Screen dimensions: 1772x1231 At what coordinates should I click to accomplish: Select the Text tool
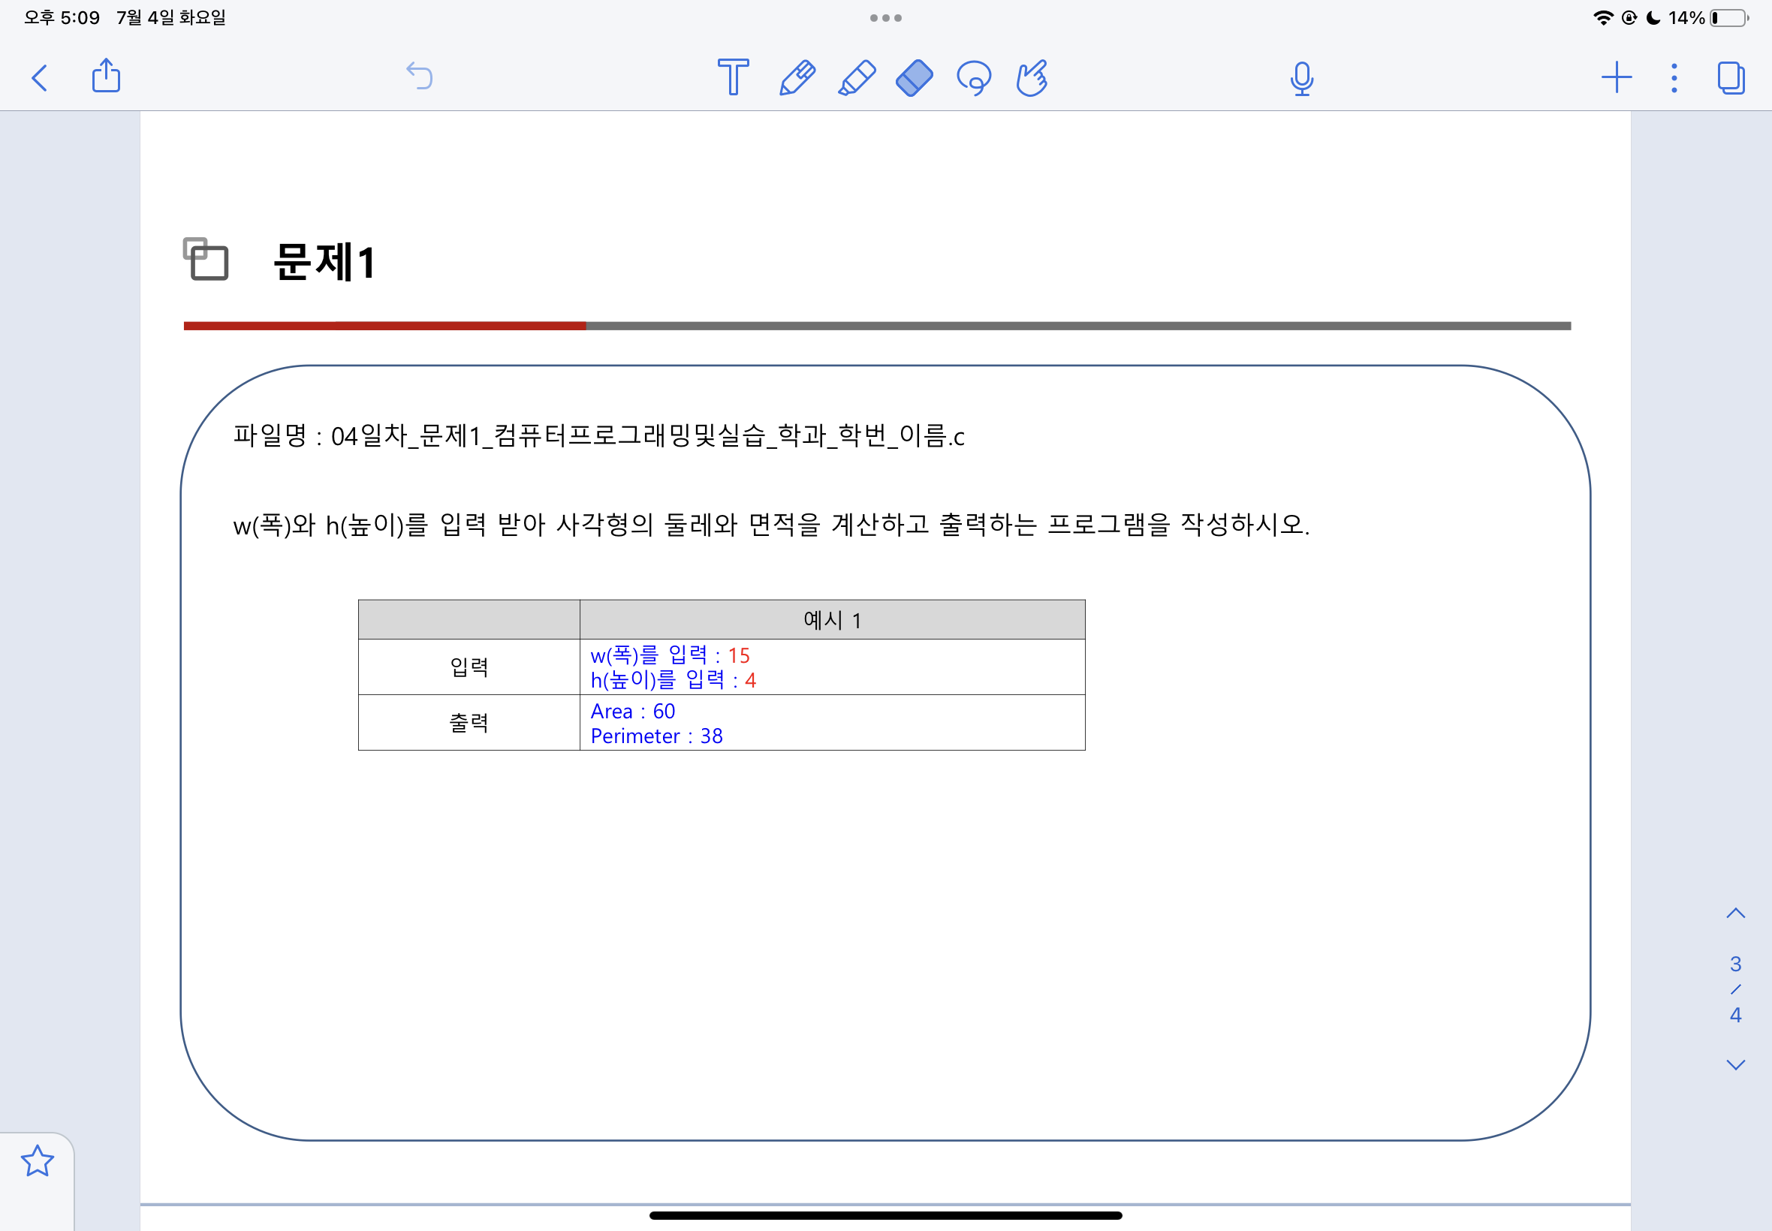point(732,77)
